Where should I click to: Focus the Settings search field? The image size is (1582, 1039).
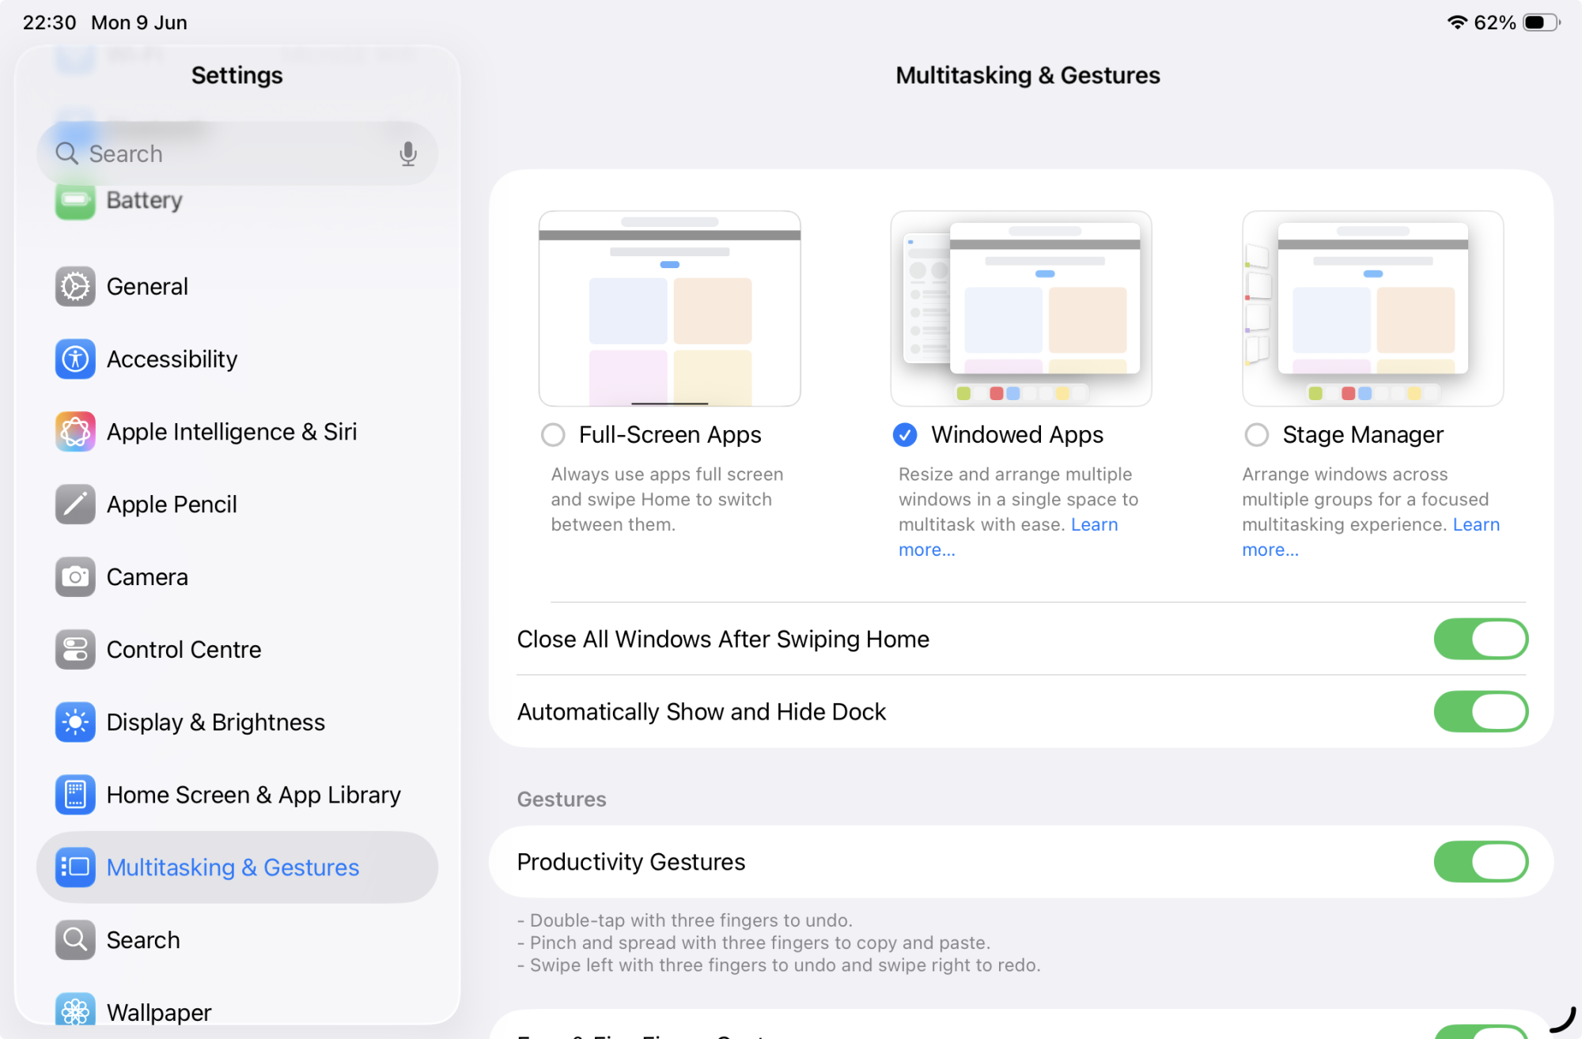tap(237, 153)
